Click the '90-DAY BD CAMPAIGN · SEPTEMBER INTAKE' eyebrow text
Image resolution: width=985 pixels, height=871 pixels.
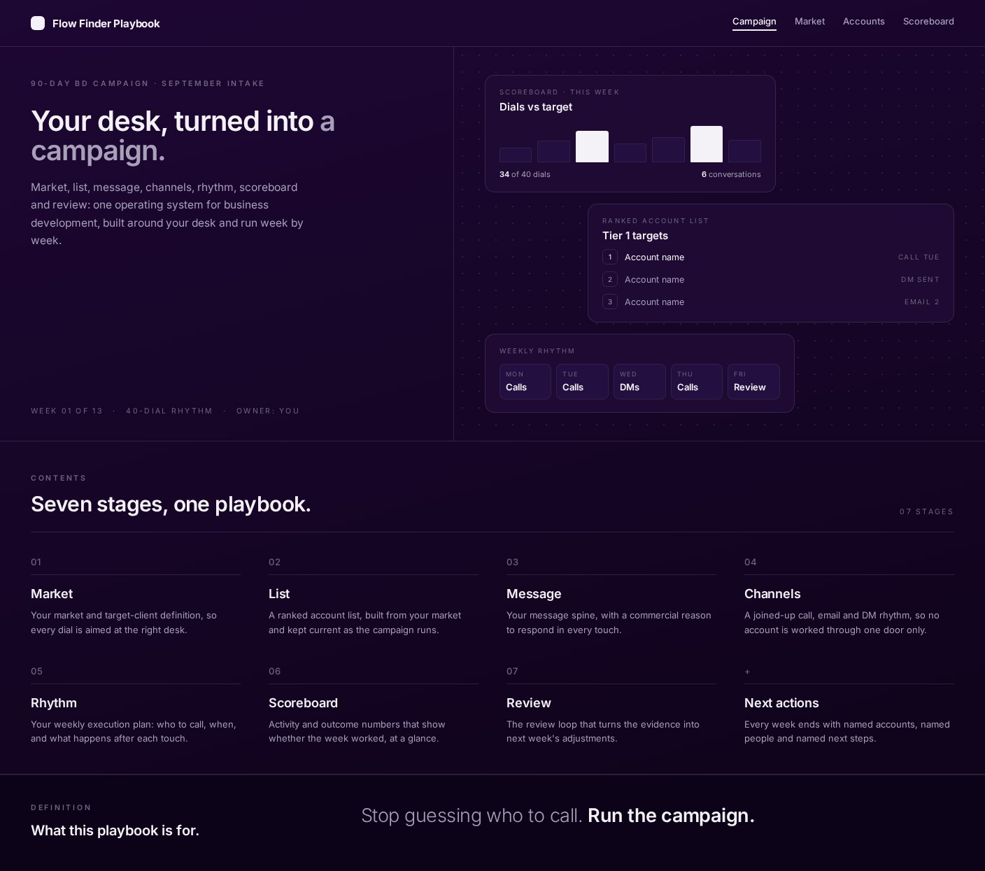148,83
